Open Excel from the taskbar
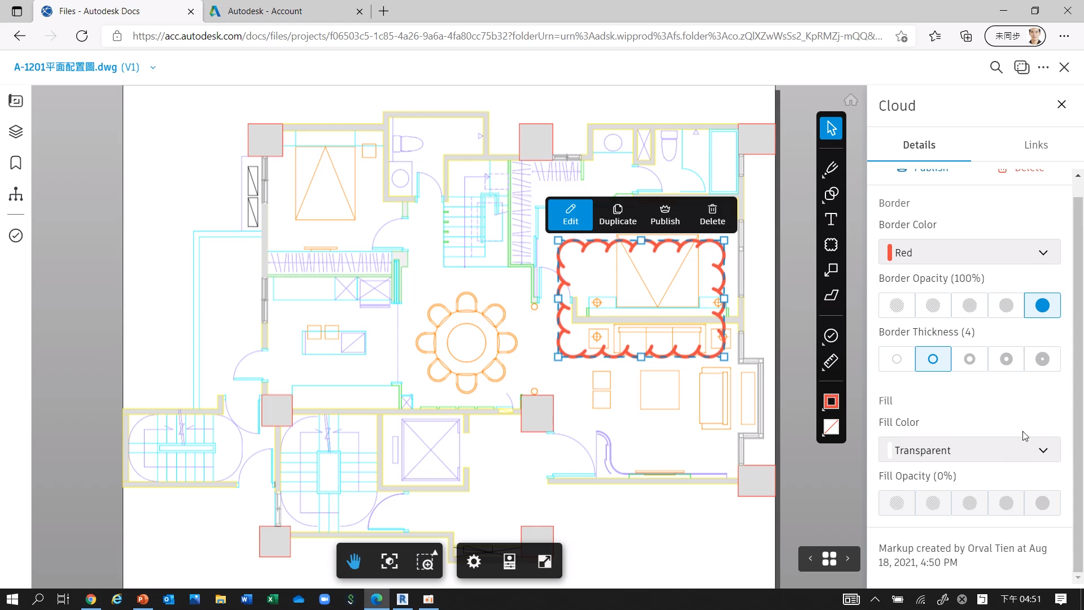This screenshot has width=1084, height=610. coord(273,599)
